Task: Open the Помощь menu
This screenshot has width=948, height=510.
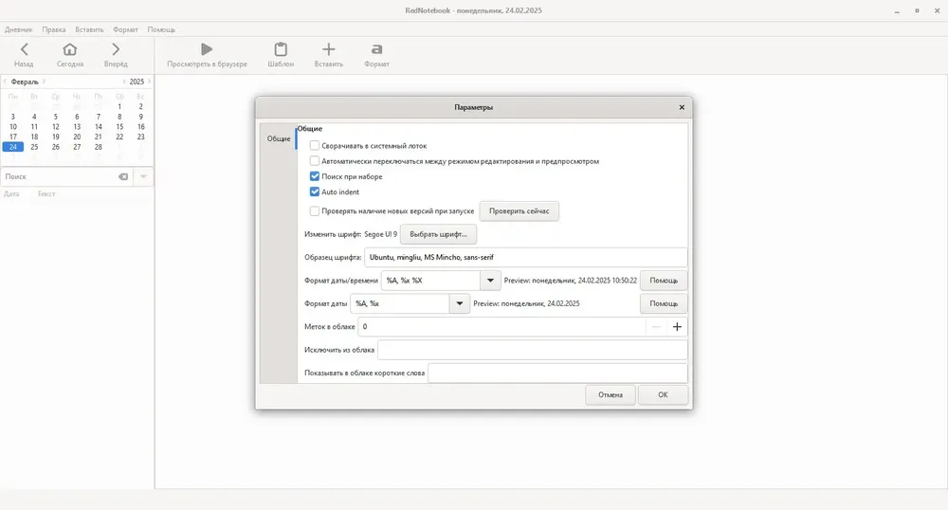Action: click(161, 29)
